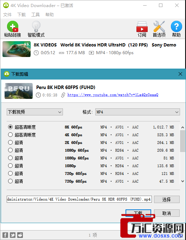Minimize the 4K Video Downloader window
This screenshot has width=186, height=240.
tap(145, 5)
